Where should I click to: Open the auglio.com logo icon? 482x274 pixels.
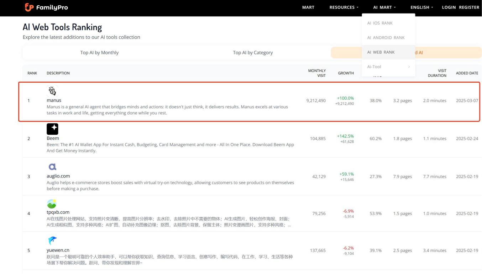[x=52, y=167]
